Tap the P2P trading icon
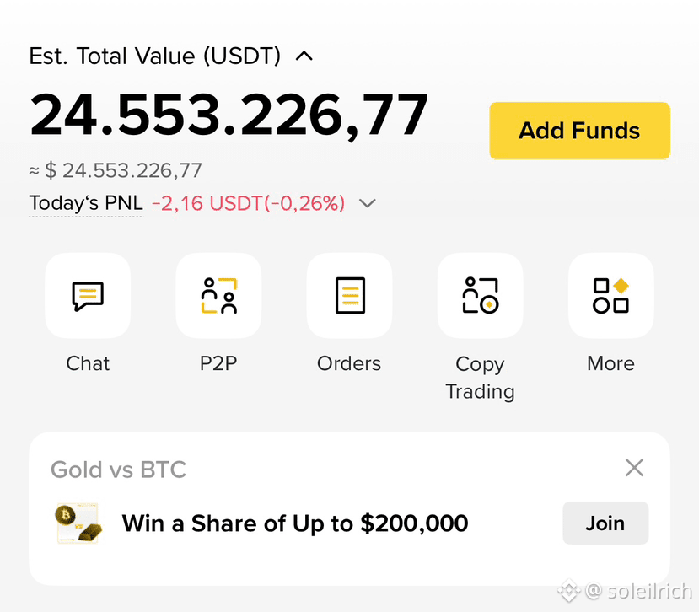The width and height of the screenshot is (699, 612). click(218, 296)
